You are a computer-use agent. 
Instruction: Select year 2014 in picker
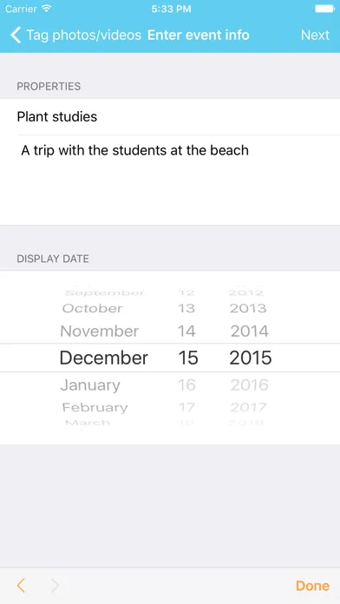click(250, 332)
